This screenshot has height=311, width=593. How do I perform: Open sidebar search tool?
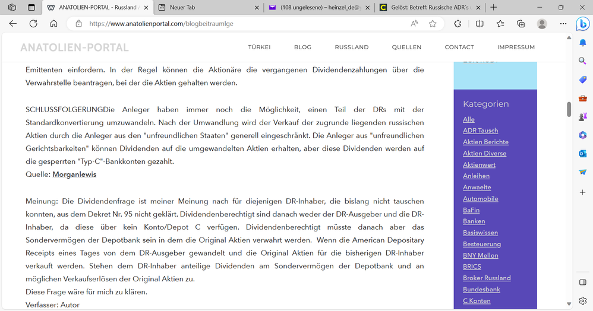[x=583, y=61]
